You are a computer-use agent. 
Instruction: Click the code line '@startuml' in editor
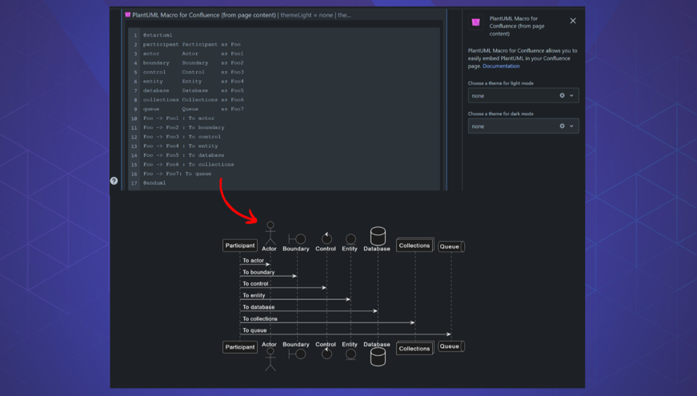pyautogui.click(x=158, y=35)
